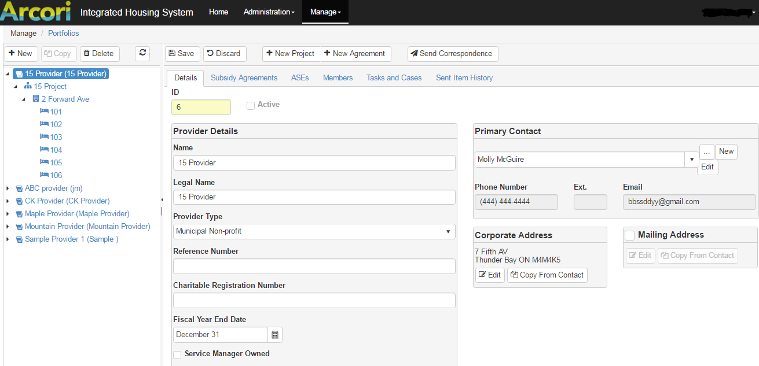
Task: Check the Service Manager Owned checkbox
Action: pos(177,354)
